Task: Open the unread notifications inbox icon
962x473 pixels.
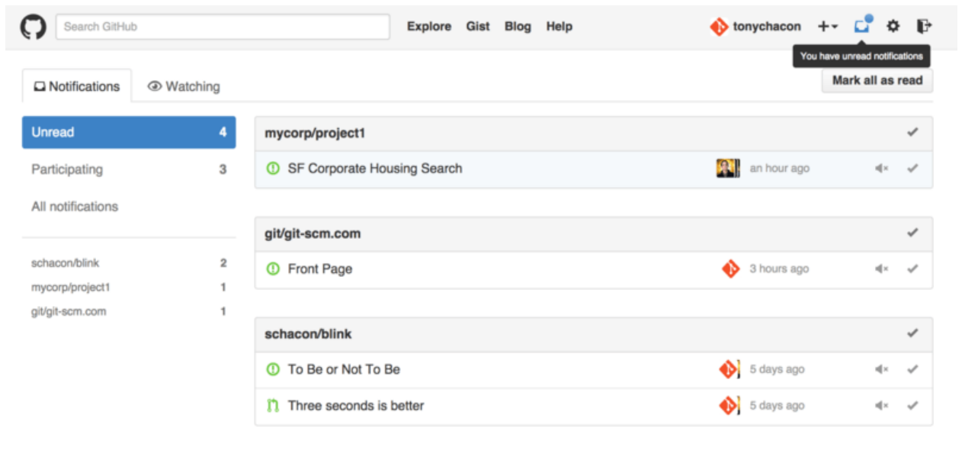Action: click(862, 25)
